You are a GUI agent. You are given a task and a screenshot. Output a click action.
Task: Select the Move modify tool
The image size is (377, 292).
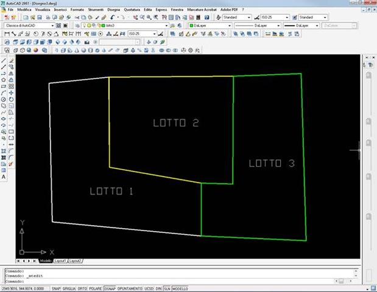tap(11, 93)
